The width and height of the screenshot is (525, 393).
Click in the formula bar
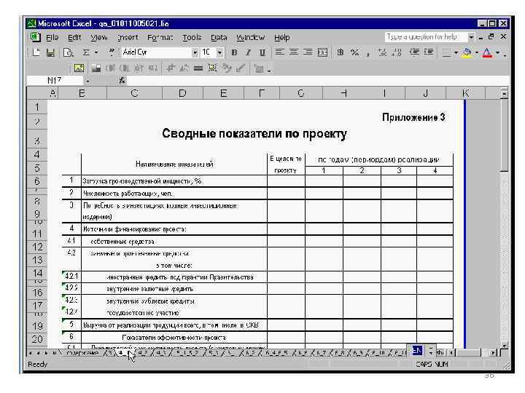coord(318,81)
